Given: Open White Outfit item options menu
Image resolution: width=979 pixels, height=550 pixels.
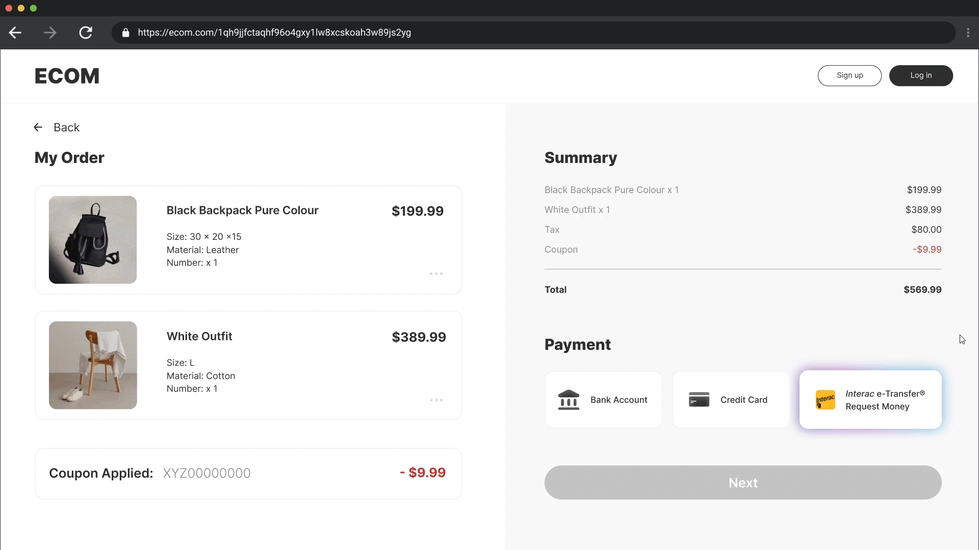Looking at the screenshot, I should click(x=436, y=400).
